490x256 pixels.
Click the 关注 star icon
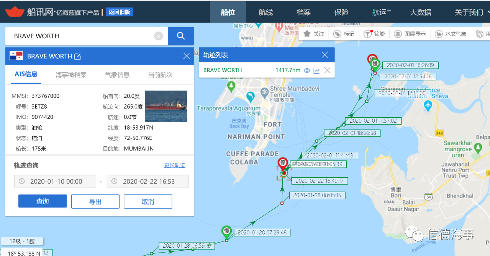click(307, 34)
